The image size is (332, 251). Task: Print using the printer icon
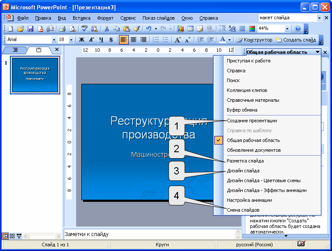(x=62, y=29)
